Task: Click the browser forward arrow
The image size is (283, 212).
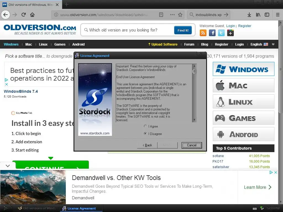Action: point(15,15)
